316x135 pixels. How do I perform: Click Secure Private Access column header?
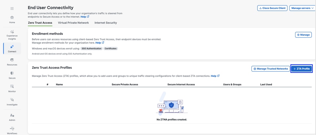point(125,84)
